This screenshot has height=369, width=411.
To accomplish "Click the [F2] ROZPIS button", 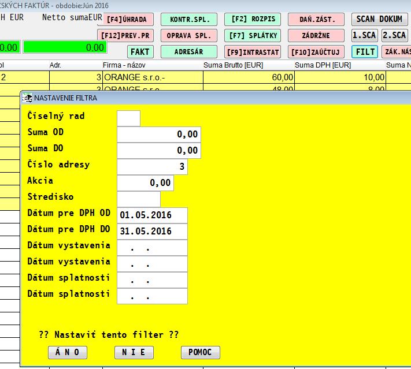I will point(253,20).
